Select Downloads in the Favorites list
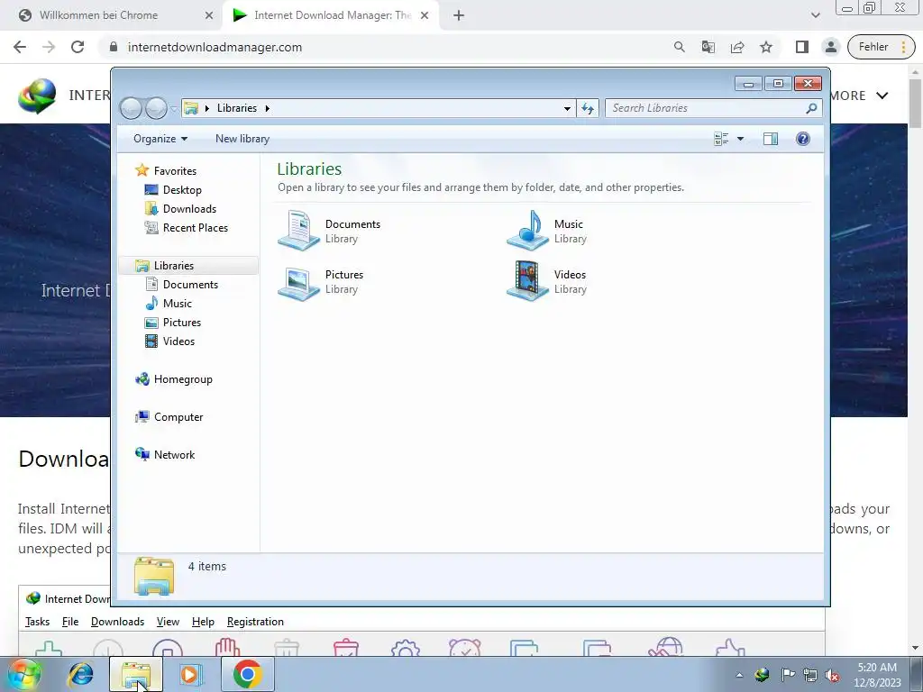The image size is (923, 692). (189, 209)
